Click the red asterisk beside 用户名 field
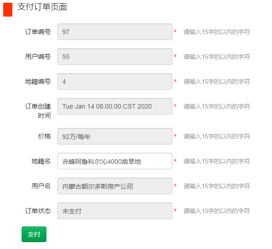This screenshot has height=249, width=272. (175, 185)
